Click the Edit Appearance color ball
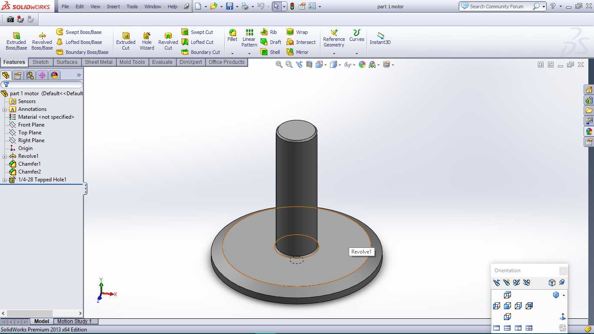Screen dimensions: 594x334 (362, 64)
